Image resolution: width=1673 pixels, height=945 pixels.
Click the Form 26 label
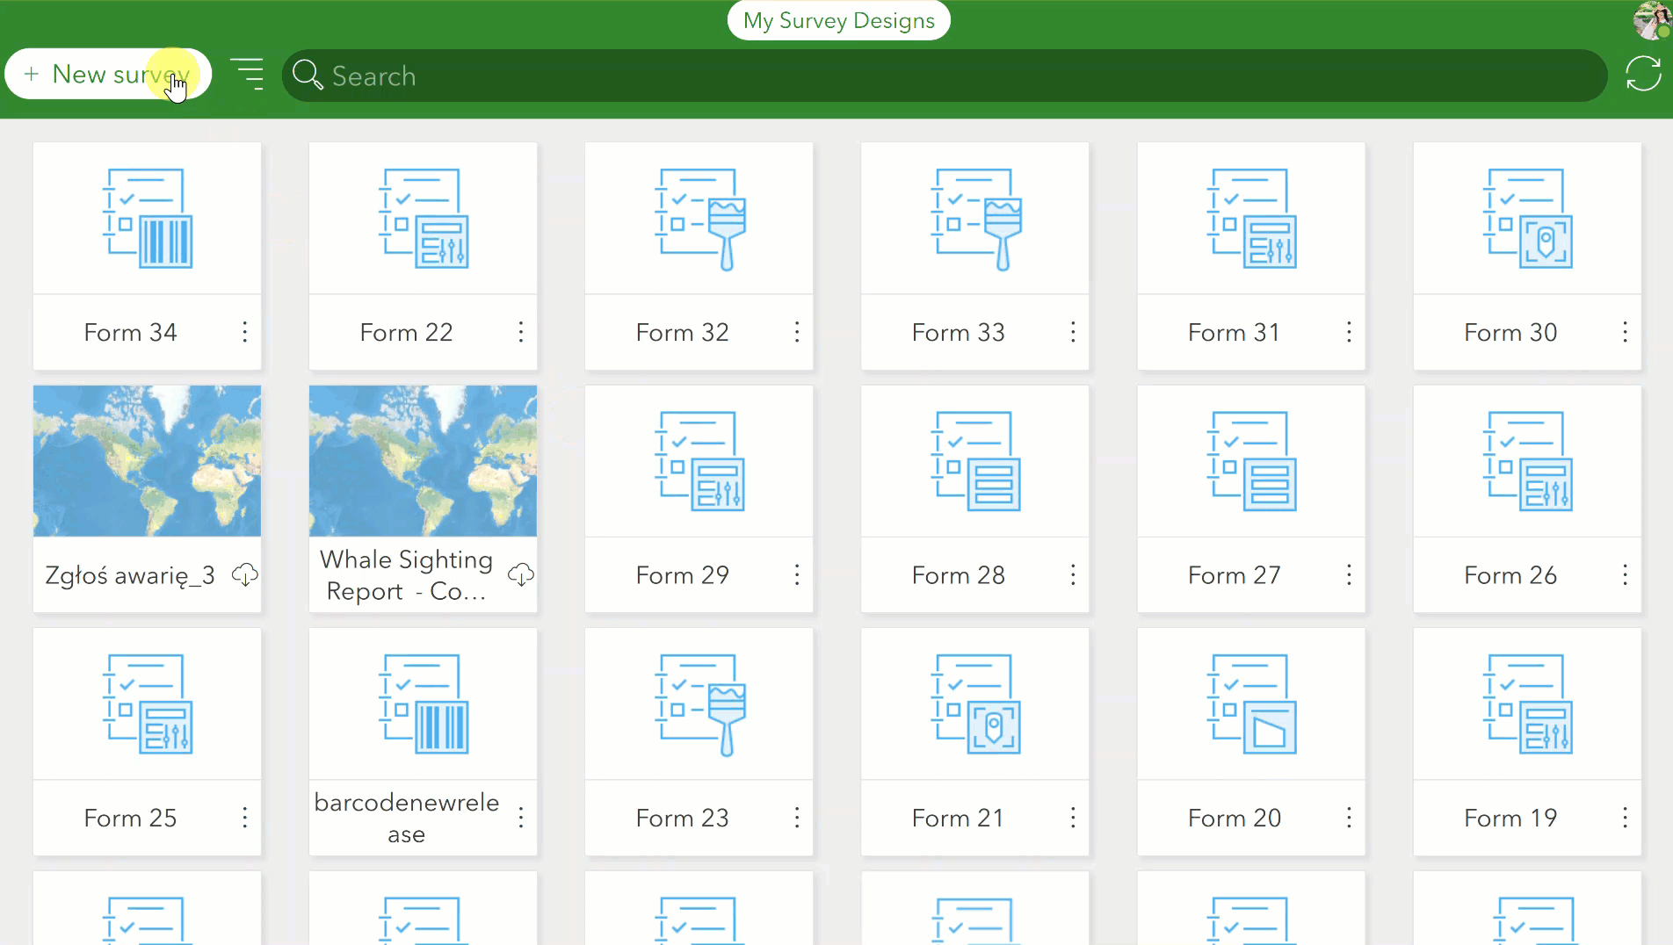(x=1510, y=575)
